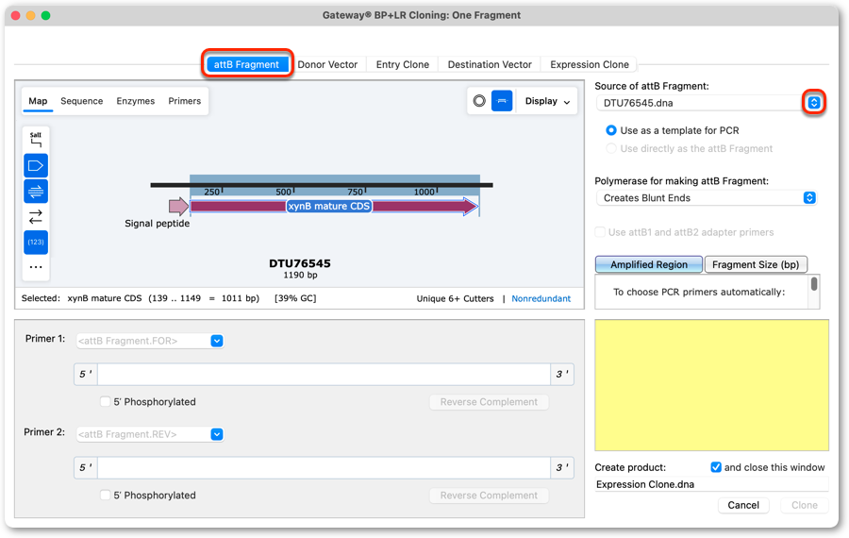Click the 1190 bp sequence length text
The height and width of the screenshot is (538, 849).
pos(300,276)
